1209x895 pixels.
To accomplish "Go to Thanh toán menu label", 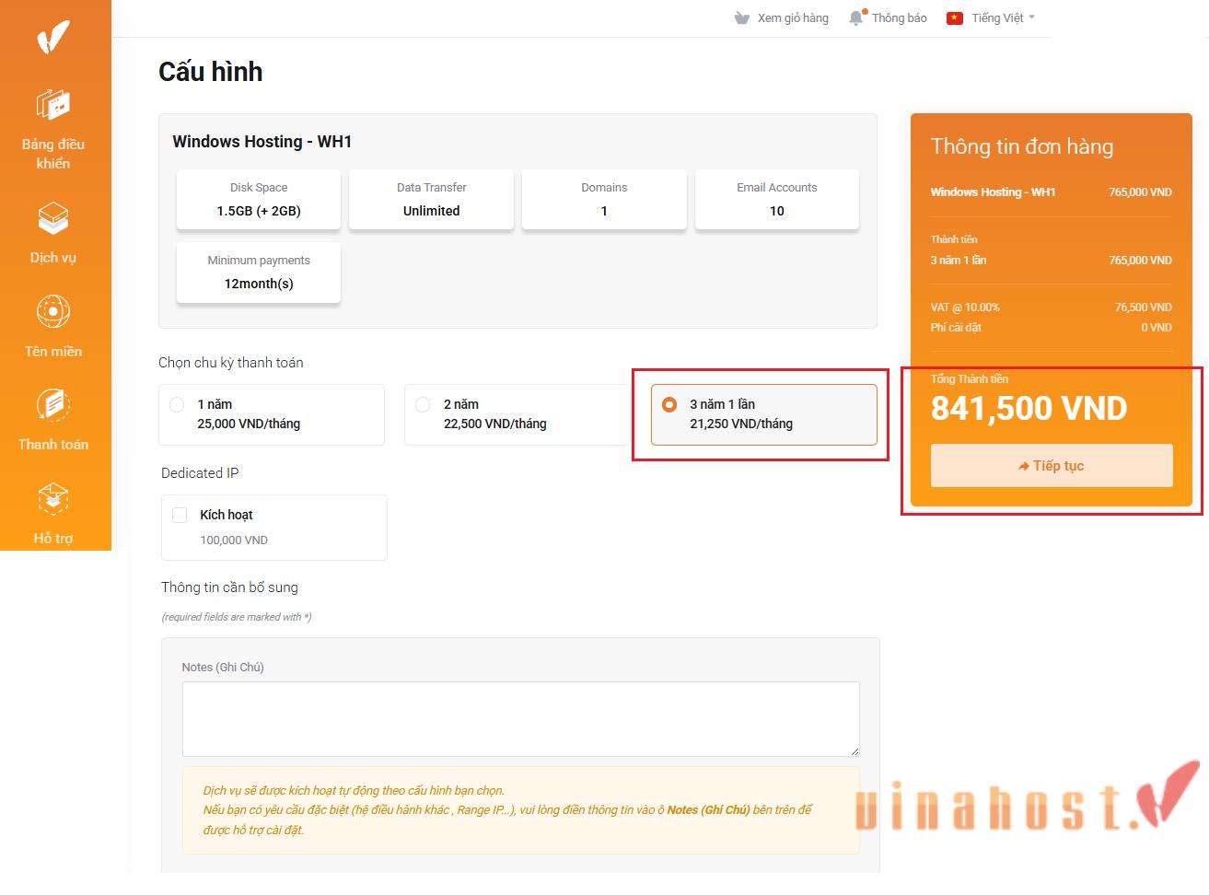I will (53, 445).
